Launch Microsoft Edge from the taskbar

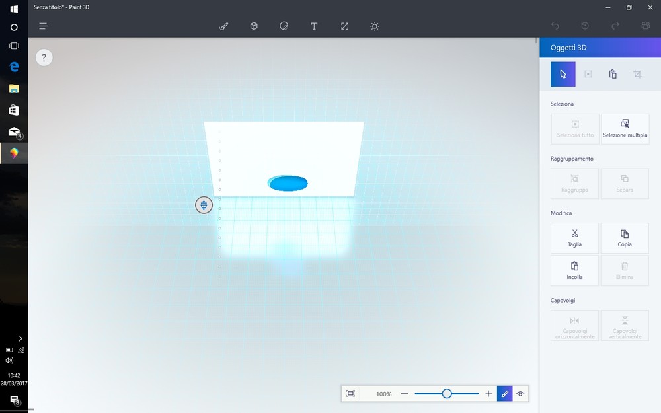coord(14,67)
